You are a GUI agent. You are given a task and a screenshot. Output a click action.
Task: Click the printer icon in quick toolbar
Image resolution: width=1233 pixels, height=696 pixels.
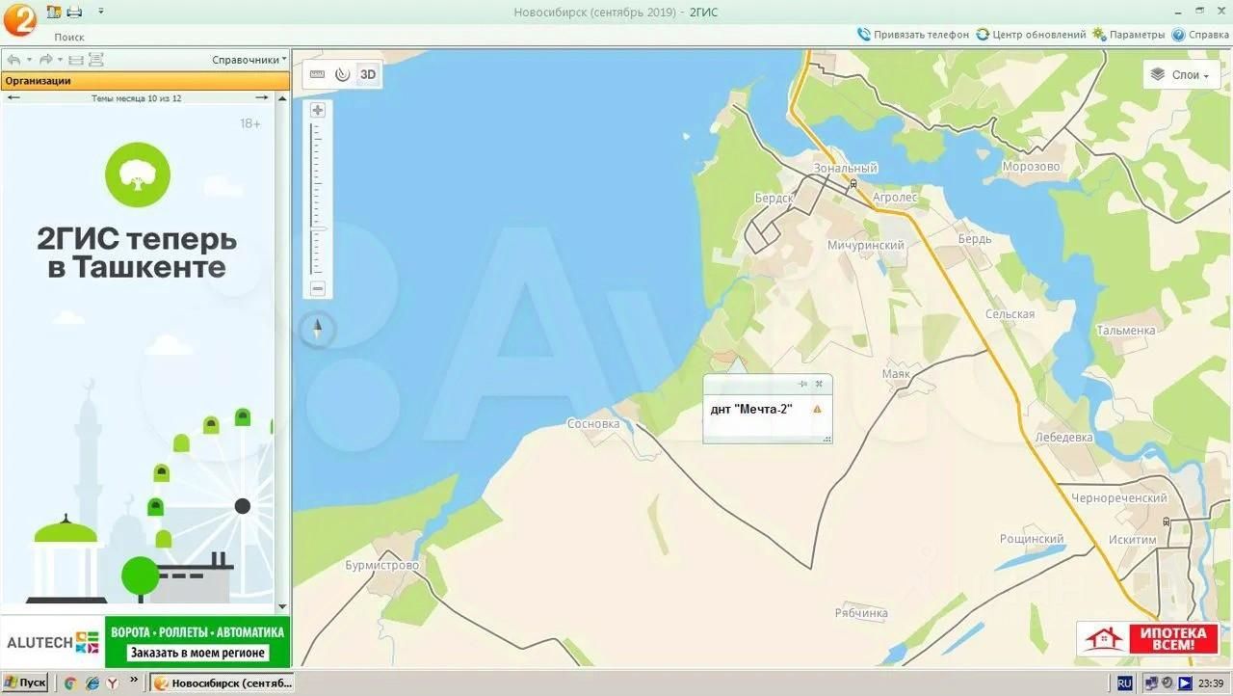[74, 12]
